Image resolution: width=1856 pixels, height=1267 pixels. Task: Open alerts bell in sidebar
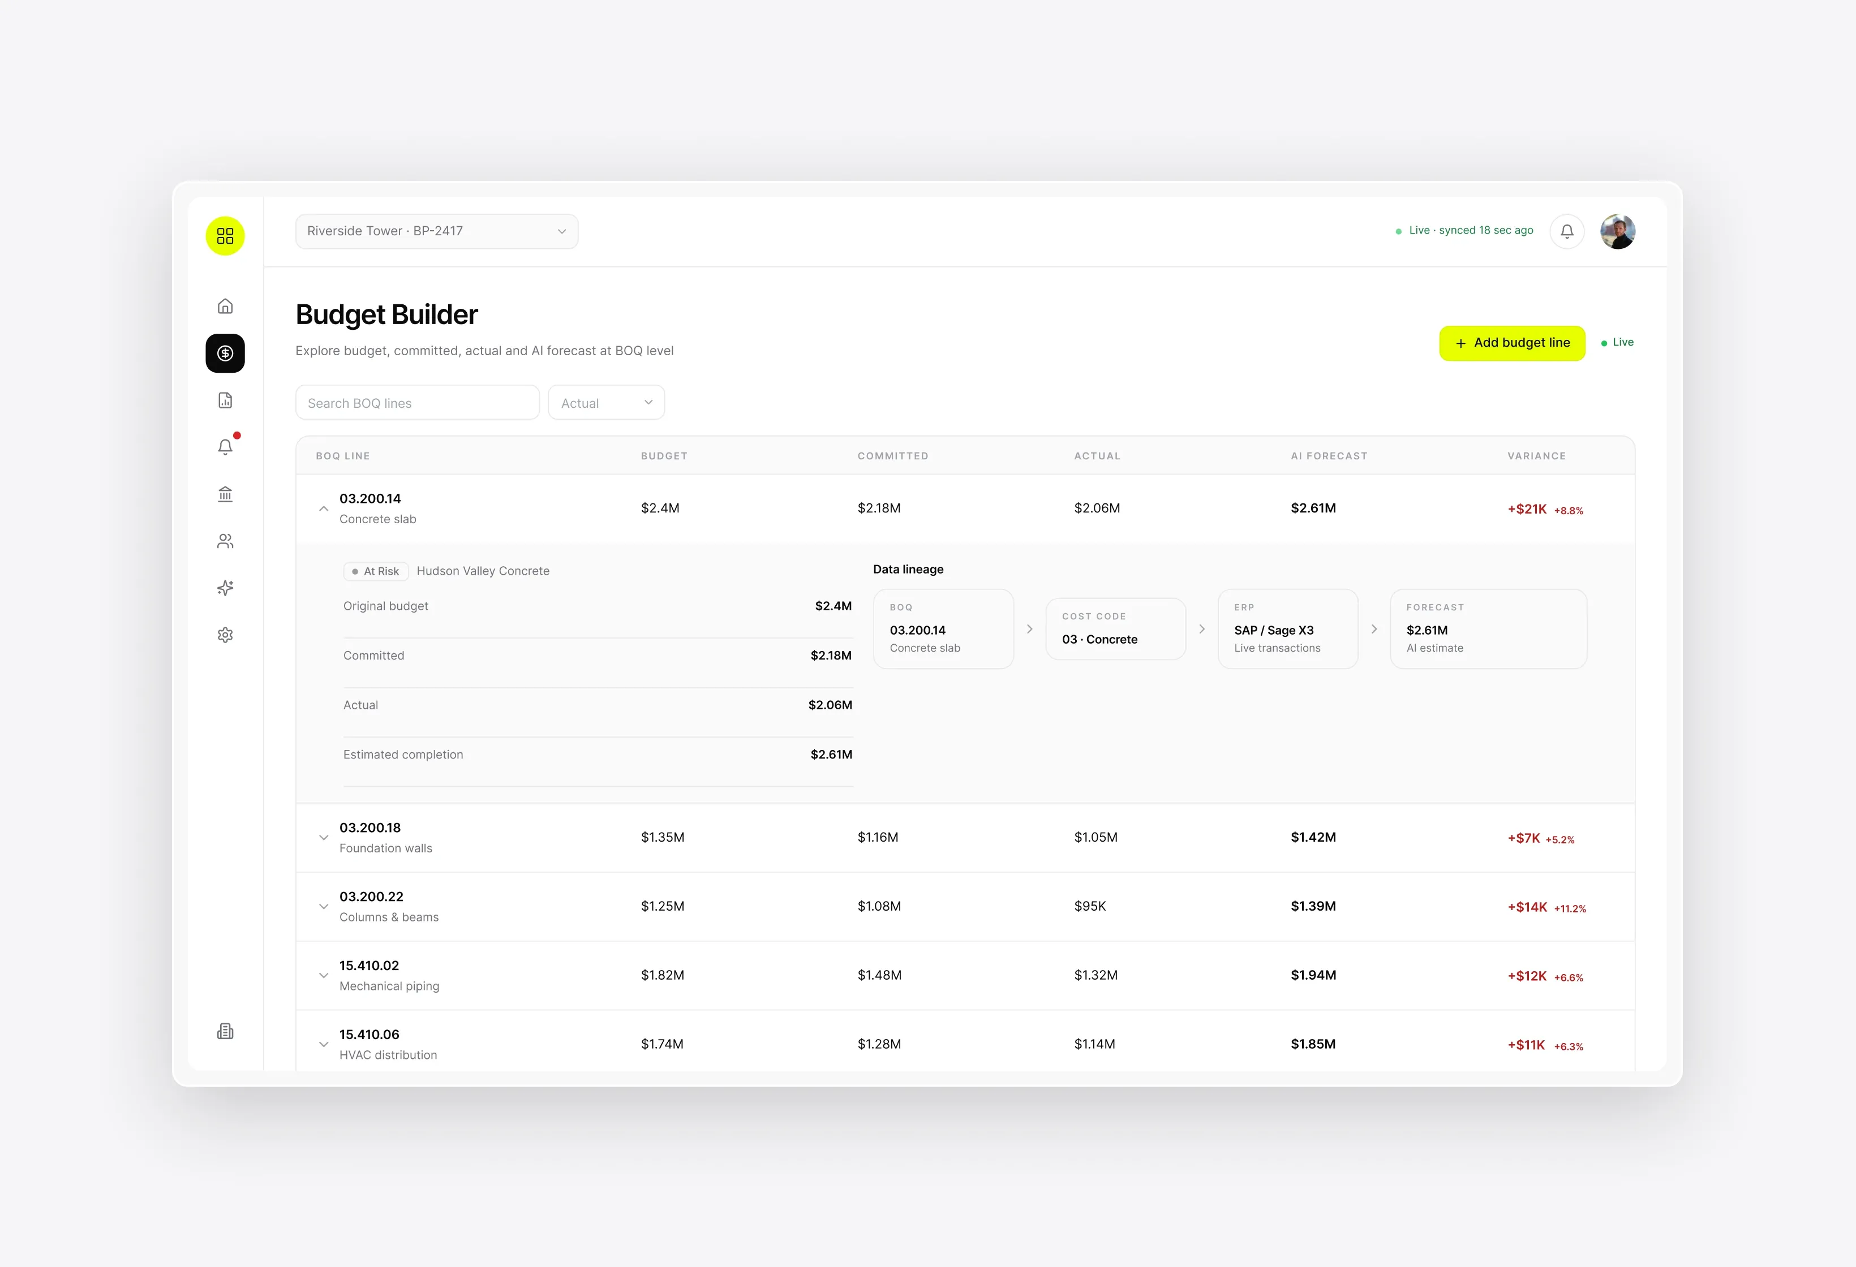coord(225,446)
